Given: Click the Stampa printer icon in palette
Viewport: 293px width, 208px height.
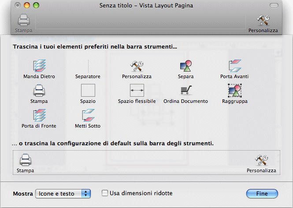Looking at the screenshot, I should [39, 91].
